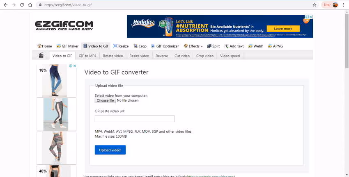
Task: Click the No file chosen text
Action: tap(128, 100)
